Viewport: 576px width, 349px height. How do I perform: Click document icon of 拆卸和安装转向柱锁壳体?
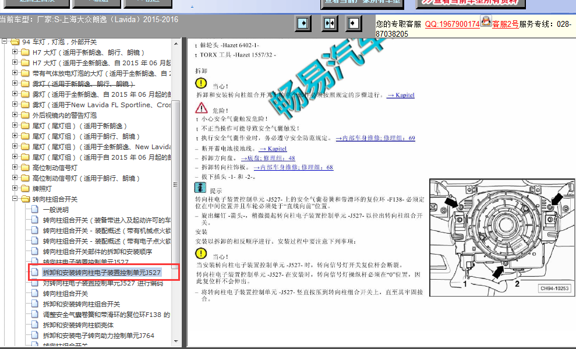coord(35,325)
